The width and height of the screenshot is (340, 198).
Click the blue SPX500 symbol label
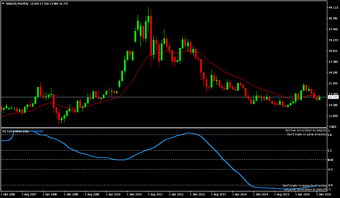[39, 132]
